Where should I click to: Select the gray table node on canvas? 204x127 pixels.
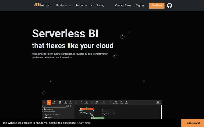pos(108,111)
